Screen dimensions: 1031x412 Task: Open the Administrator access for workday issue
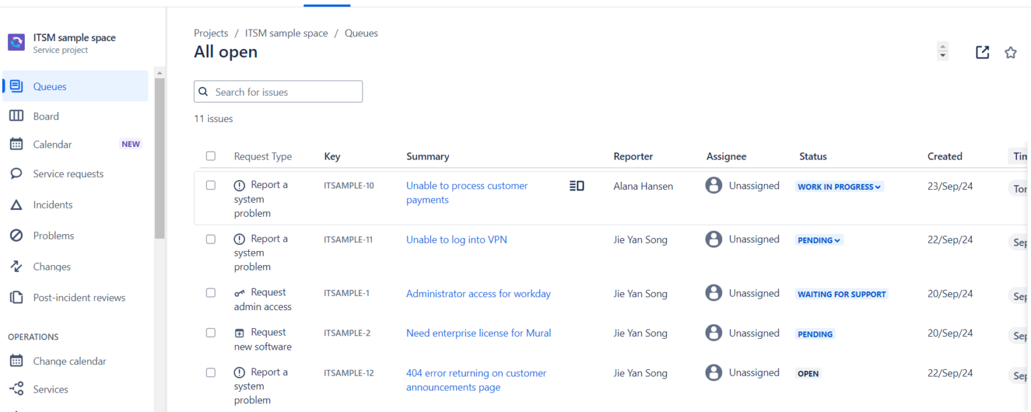click(478, 293)
